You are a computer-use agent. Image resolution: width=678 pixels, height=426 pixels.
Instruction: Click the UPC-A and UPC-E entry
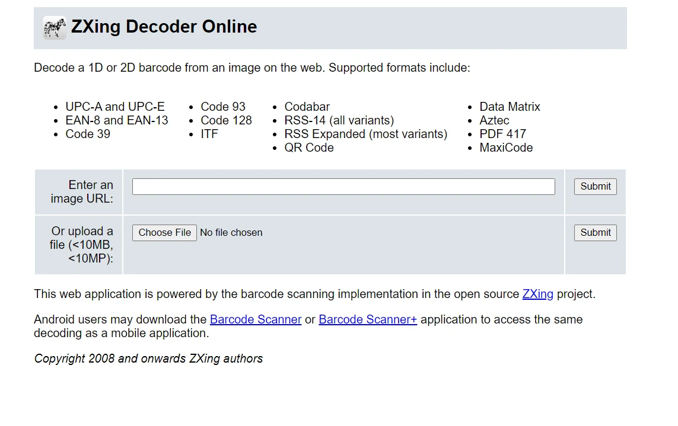115,107
